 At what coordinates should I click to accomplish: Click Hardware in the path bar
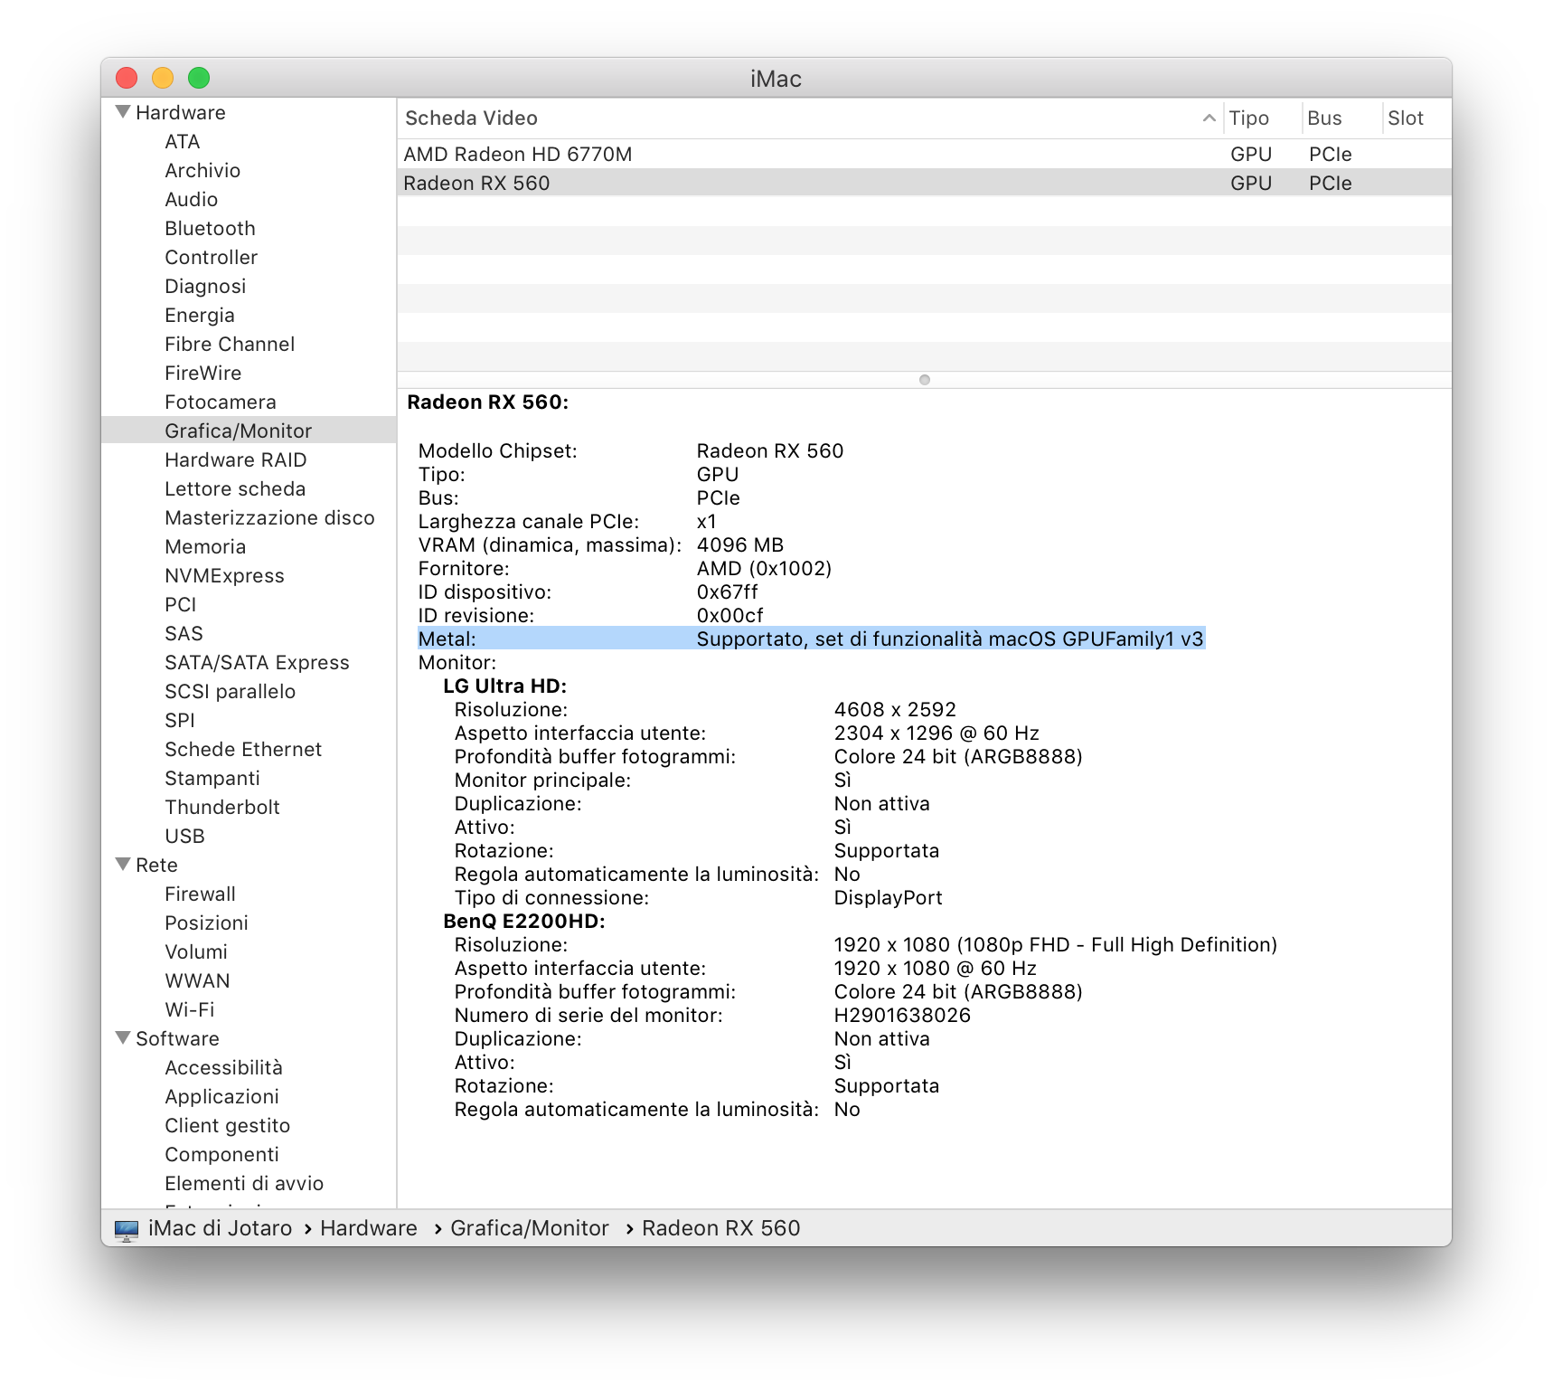369,1228
